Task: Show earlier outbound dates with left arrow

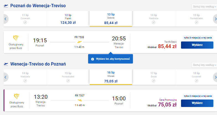Action: [x=6, y=19]
